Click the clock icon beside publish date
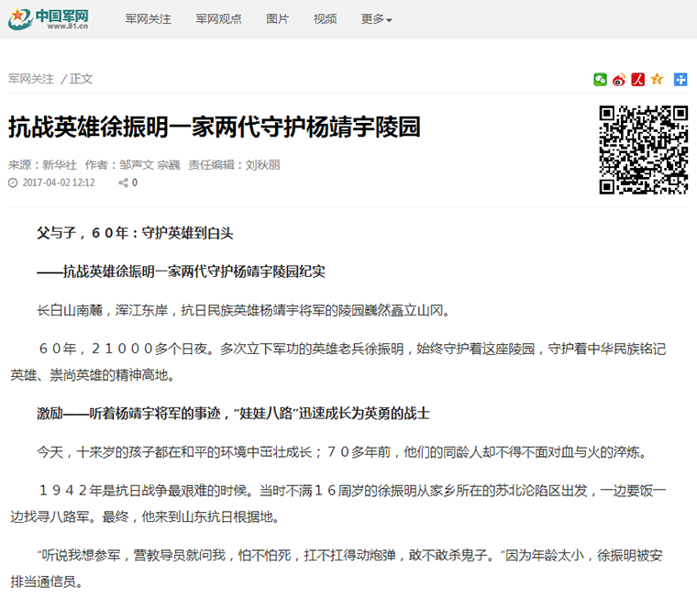Image resolution: width=697 pixels, height=599 pixels. coord(13,183)
